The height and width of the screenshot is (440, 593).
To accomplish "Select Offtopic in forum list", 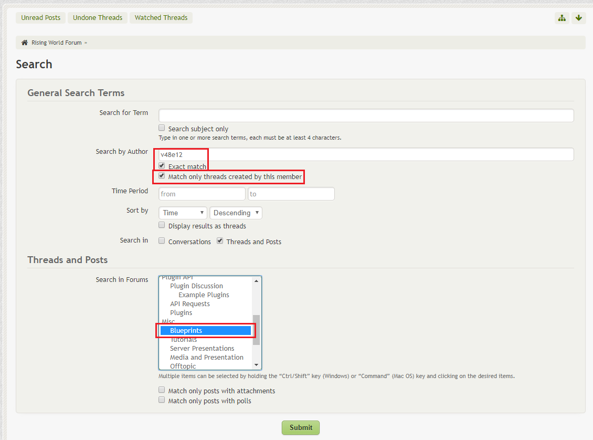I will pyautogui.click(x=183, y=366).
